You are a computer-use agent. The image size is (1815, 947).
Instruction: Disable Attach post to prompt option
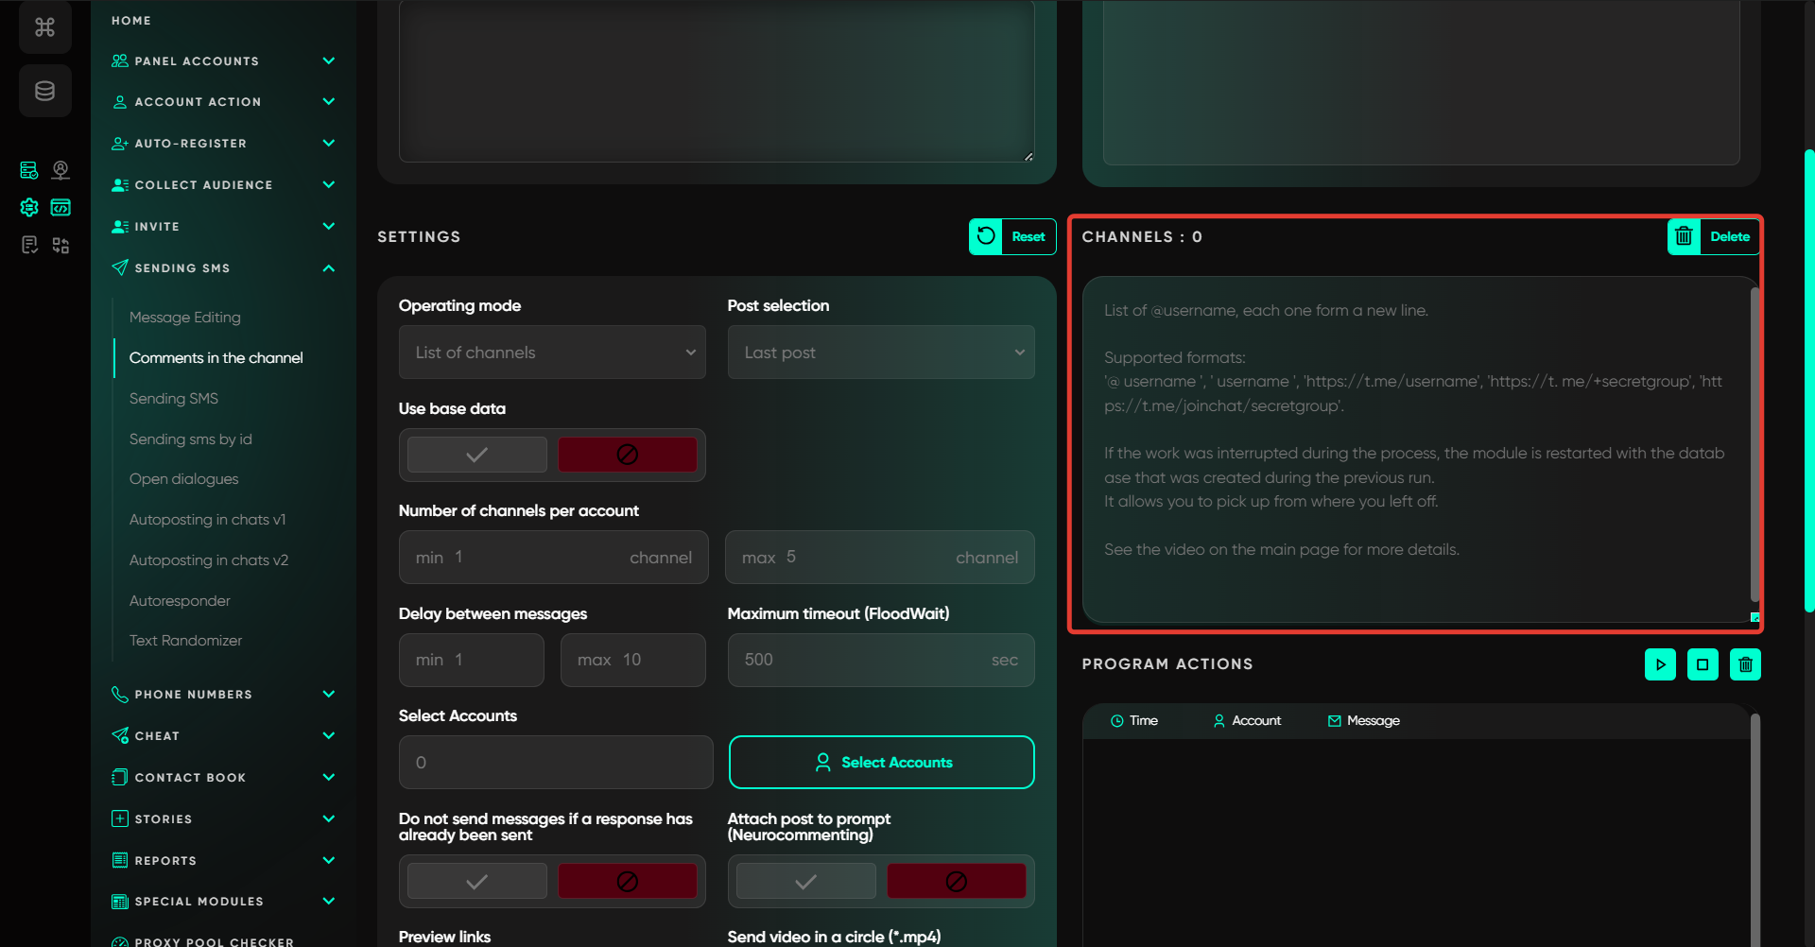[x=956, y=881]
